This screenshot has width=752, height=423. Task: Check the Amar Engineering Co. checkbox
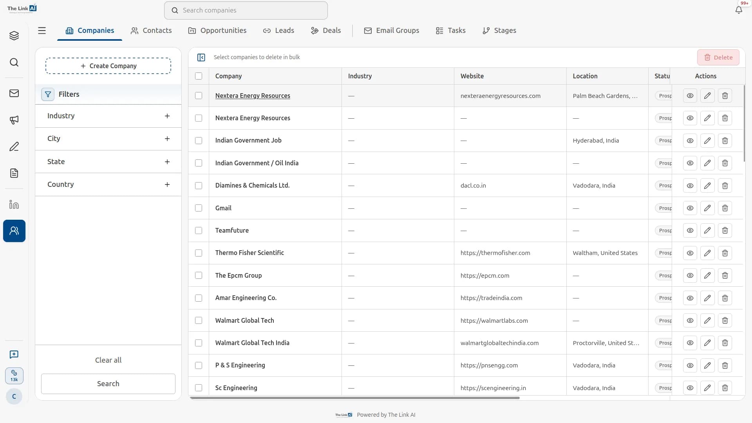click(x=199, y=298)
